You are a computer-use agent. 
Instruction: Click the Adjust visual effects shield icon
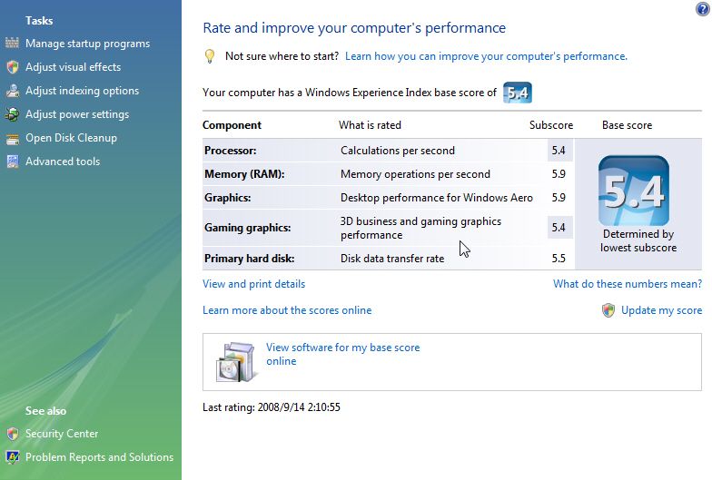click(13, 67)
